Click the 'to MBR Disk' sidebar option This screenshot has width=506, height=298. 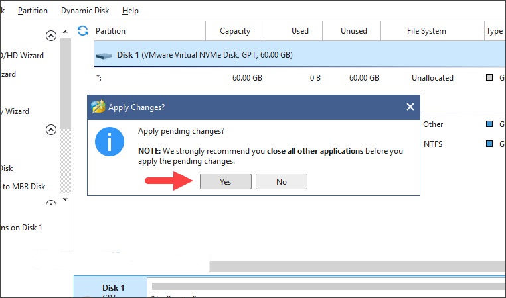click(24, 187)
